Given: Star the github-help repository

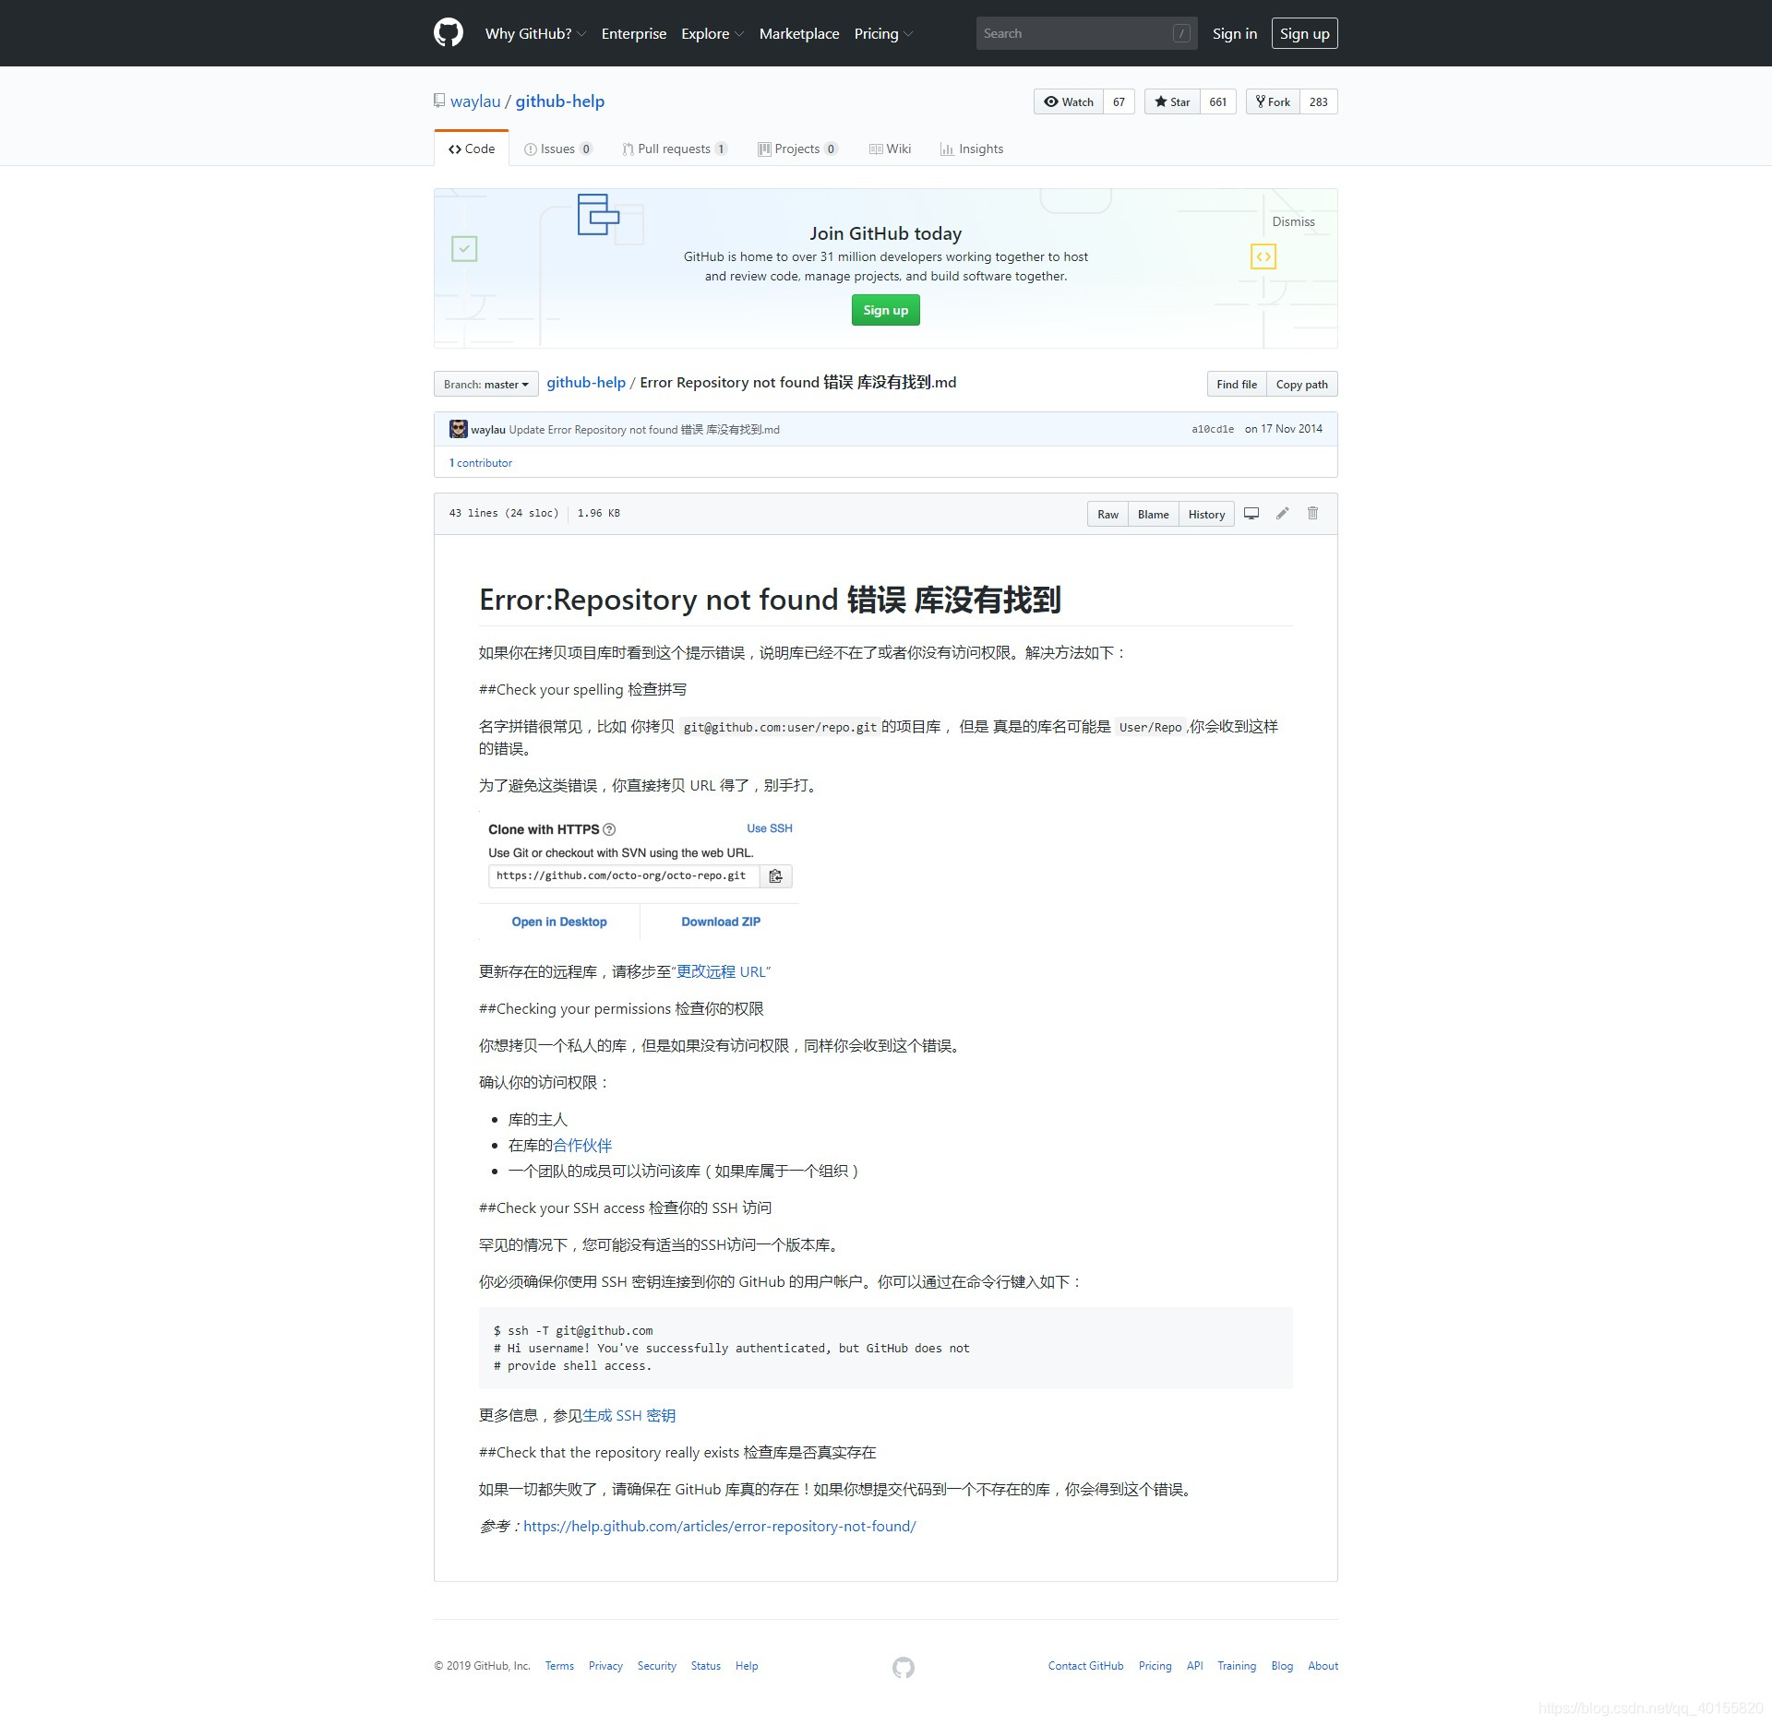Looking at the screenshot, I should 1171,101.
